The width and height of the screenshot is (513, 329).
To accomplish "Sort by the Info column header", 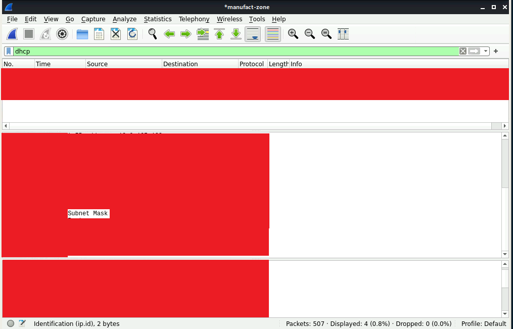I will click(x=399, y=64).
